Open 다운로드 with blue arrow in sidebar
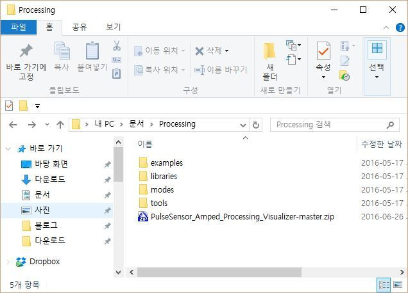Image resolution: width=408 pixels, height=293 pixels. [43, 179]
